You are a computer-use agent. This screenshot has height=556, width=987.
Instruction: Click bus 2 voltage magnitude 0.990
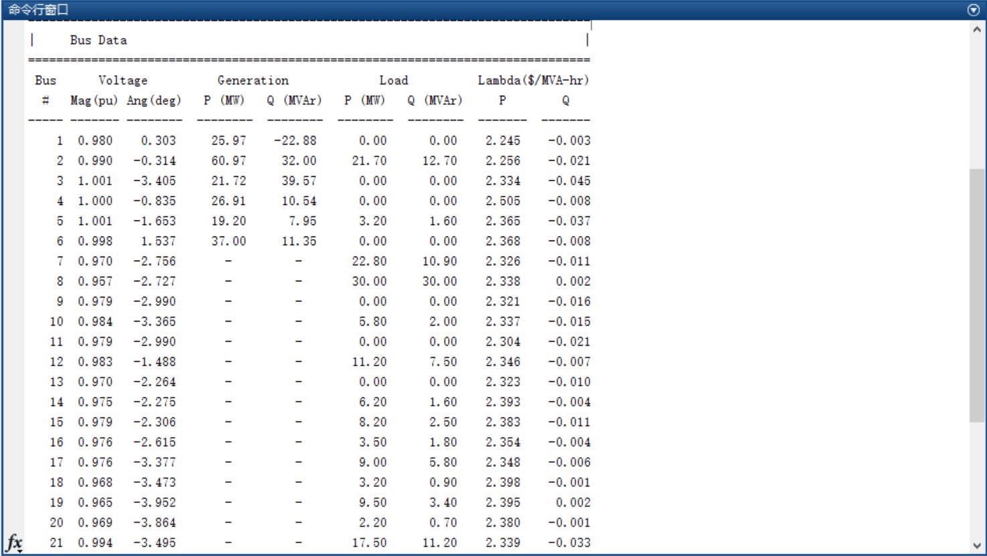pyautogui.click(x=95, y=161)
